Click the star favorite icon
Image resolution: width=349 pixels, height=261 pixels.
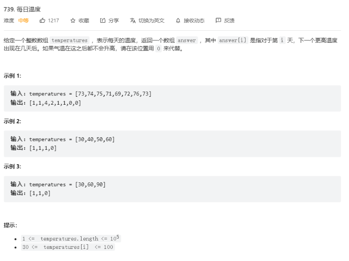coord(73,20)
